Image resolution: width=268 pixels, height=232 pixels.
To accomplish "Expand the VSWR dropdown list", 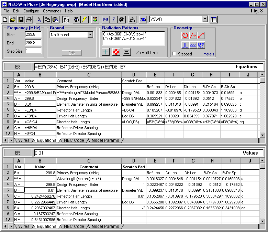I will coord(205,20).
